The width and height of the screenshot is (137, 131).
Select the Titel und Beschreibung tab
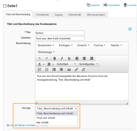tap(18, 14)
